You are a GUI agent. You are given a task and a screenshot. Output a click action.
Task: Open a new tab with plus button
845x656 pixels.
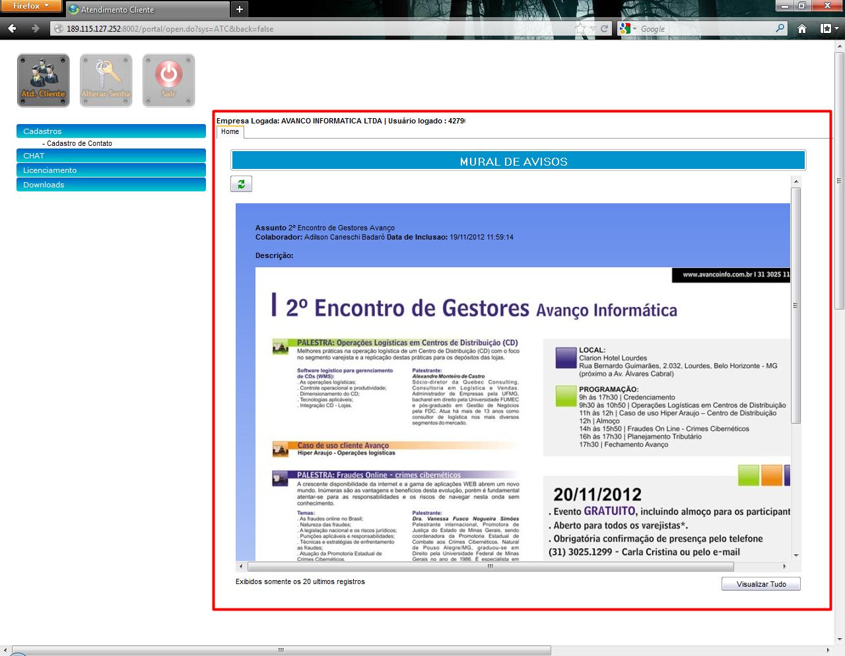pyautogui.click(x=240, y=9)
